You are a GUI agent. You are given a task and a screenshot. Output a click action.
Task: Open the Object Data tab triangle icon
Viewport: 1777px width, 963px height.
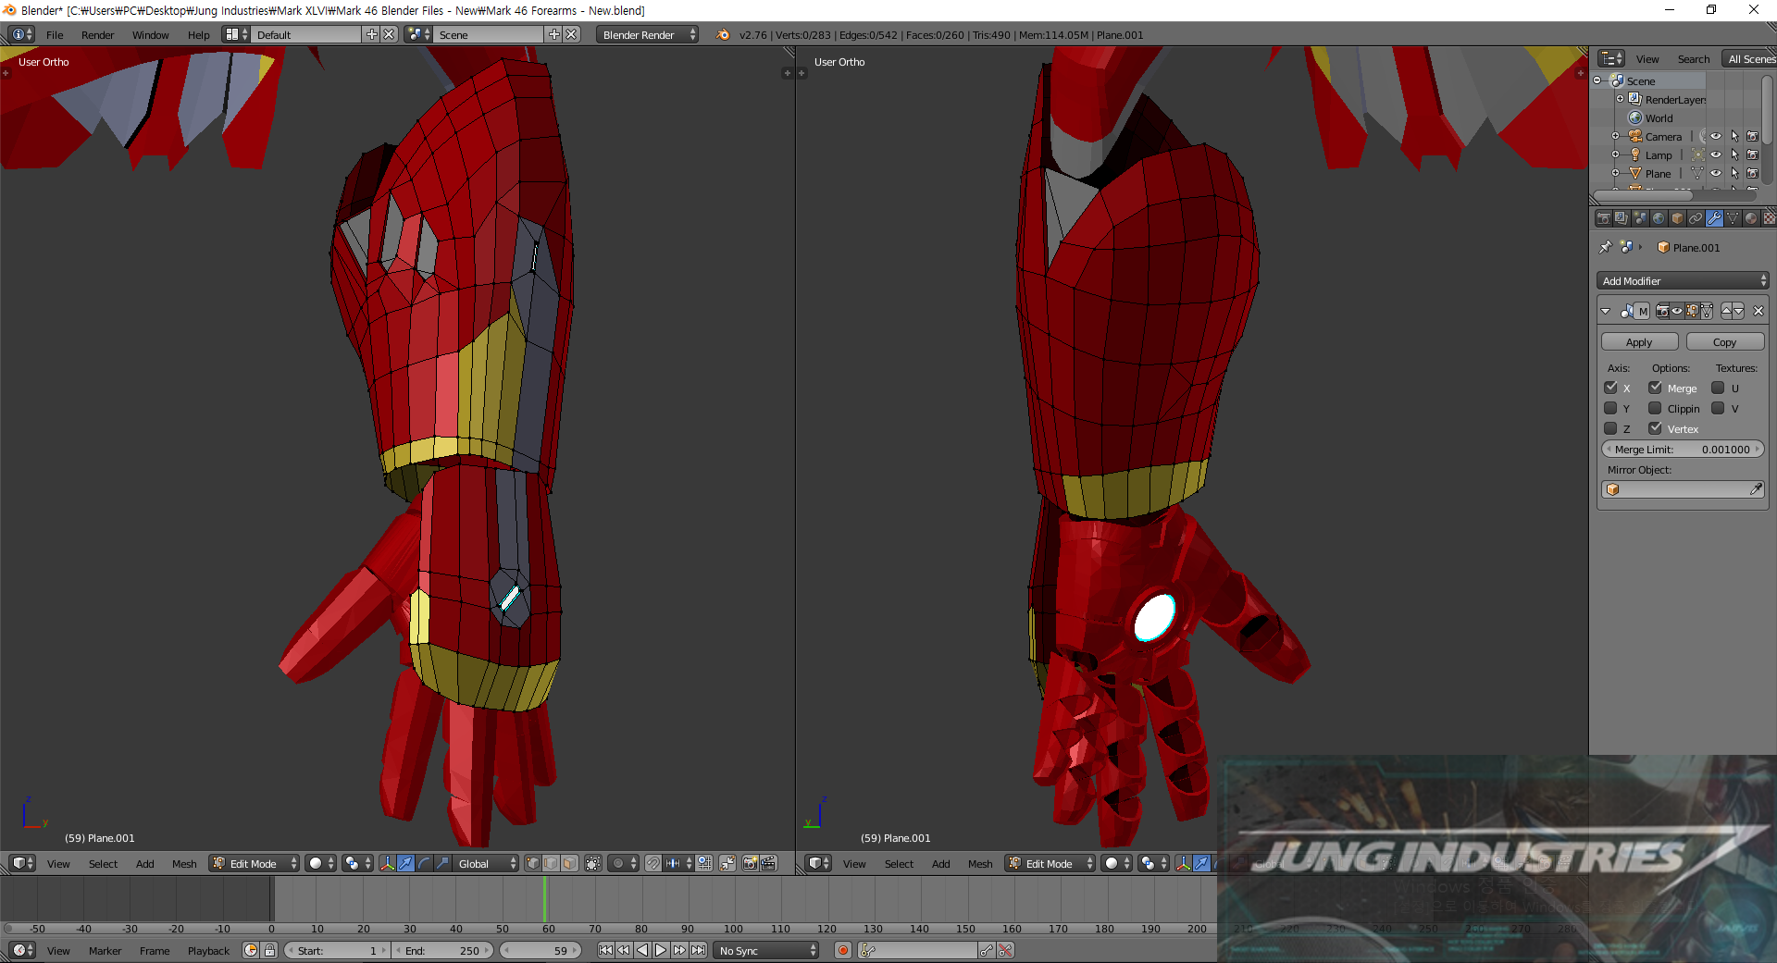click(1733, 218)
